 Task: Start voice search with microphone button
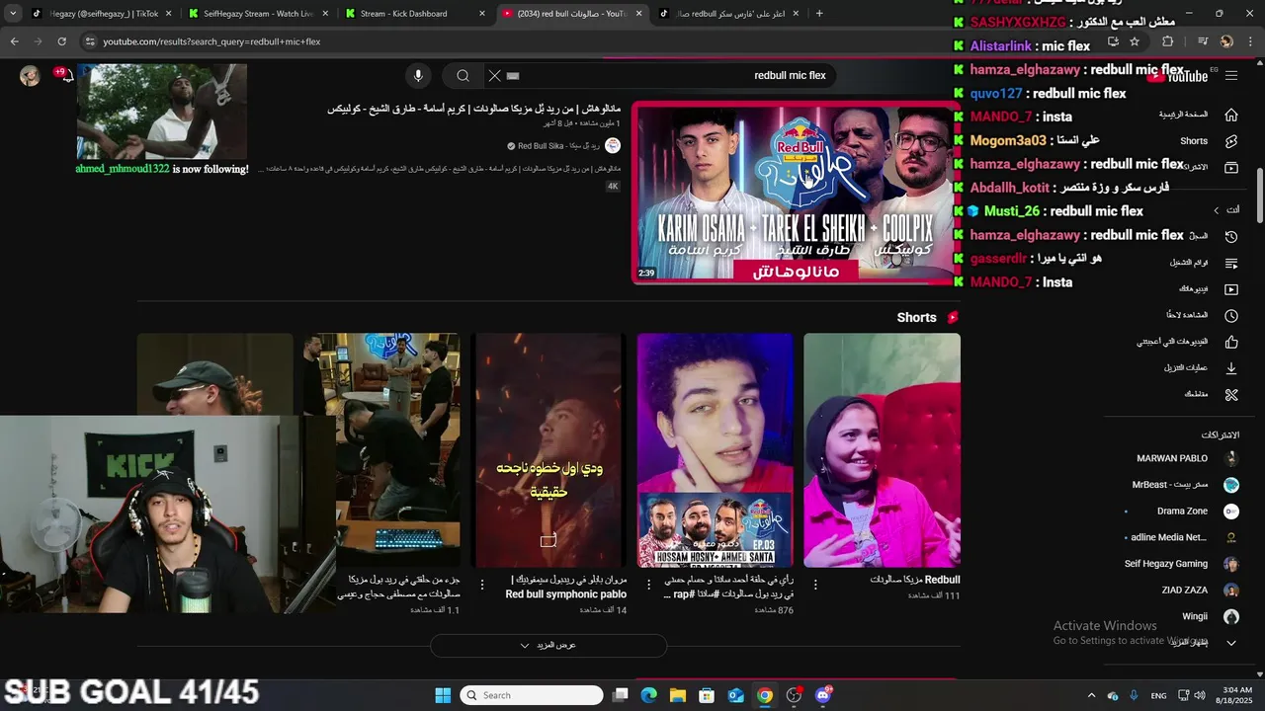(x=418, y=76)
